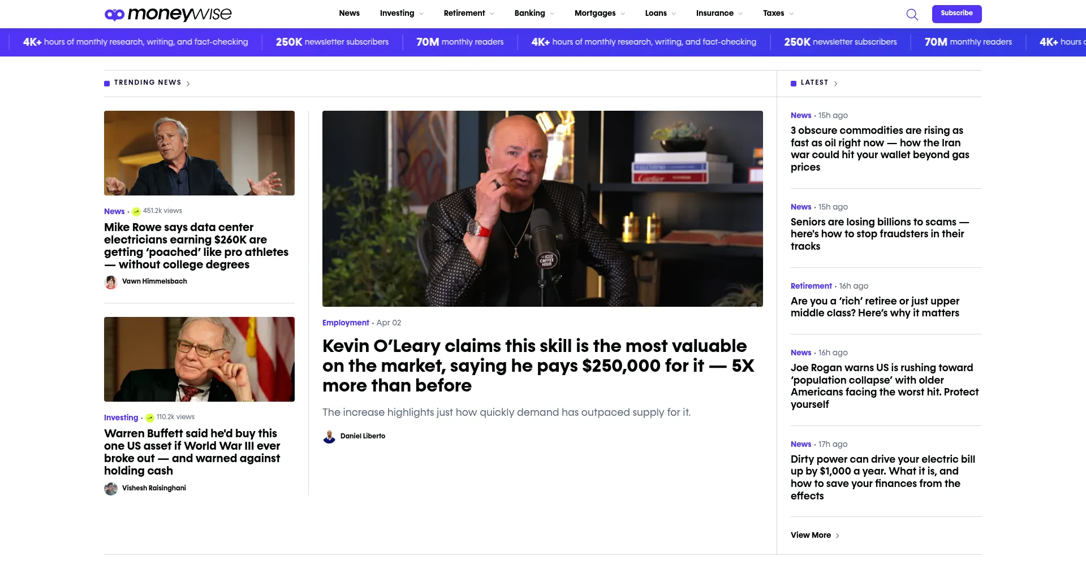Expand the Banking dropdown chevron
Image resolution: width=1086 pixels, height=561 pixels.
[x=552, y=14]
